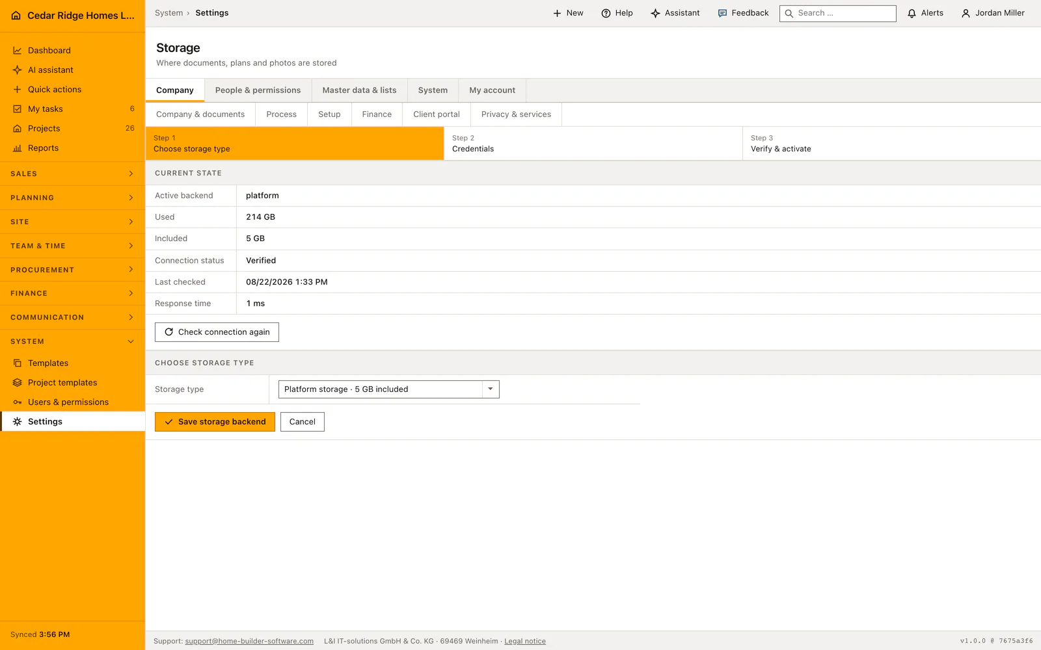Click Check connection again button
This screenshot has height=650, width=1041.
tap(217, 332)
